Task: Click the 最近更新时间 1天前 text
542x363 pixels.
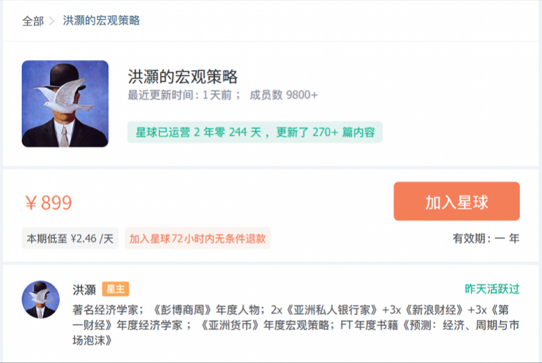Action: pos(180,95)
